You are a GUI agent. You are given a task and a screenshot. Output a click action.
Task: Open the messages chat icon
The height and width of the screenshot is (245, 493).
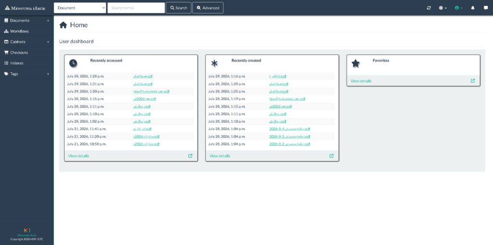pyautogui.click(x=486, y=8)
